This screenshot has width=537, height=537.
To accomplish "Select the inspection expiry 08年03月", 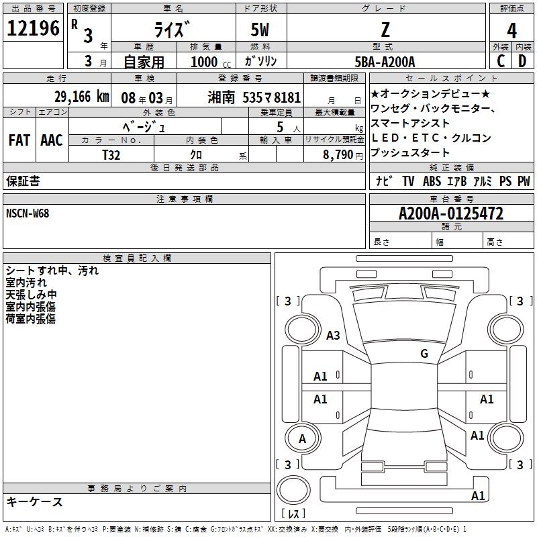I will click(147, 98).
